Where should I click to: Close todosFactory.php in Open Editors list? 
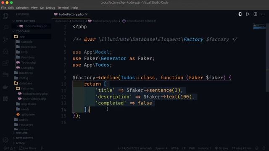[17, 26]
